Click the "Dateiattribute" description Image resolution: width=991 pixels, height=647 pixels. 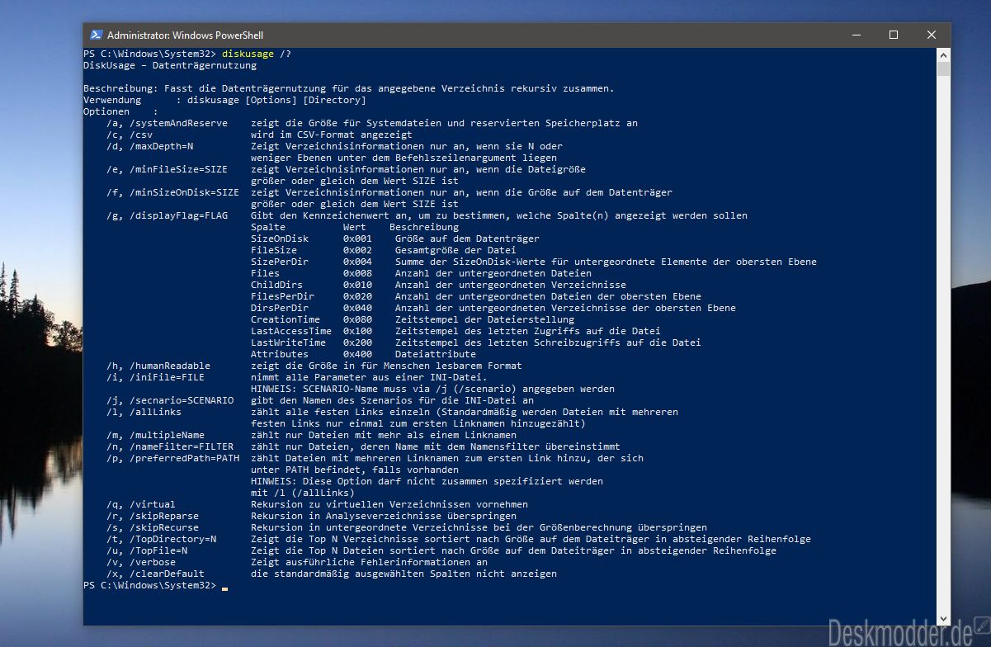coord(435,354)
